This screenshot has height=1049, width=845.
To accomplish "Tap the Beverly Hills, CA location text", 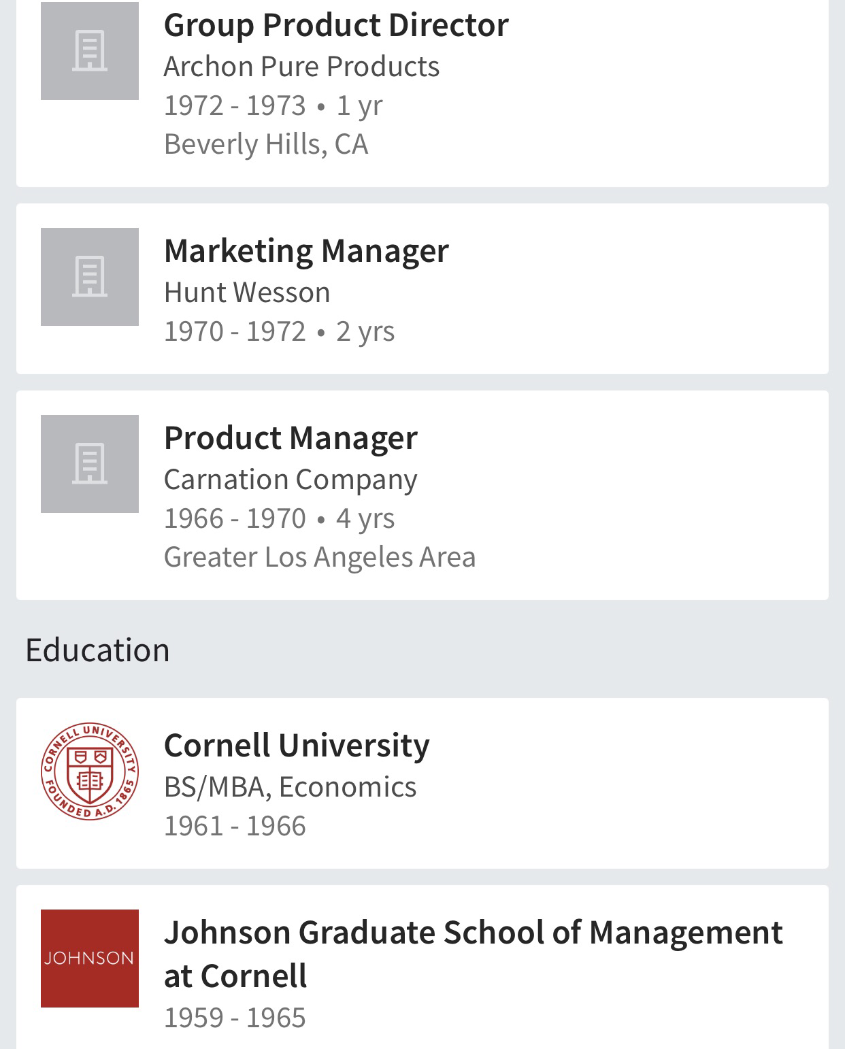I will pos(266,144).
